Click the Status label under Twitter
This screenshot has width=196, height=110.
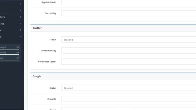[x=53, y=39]
